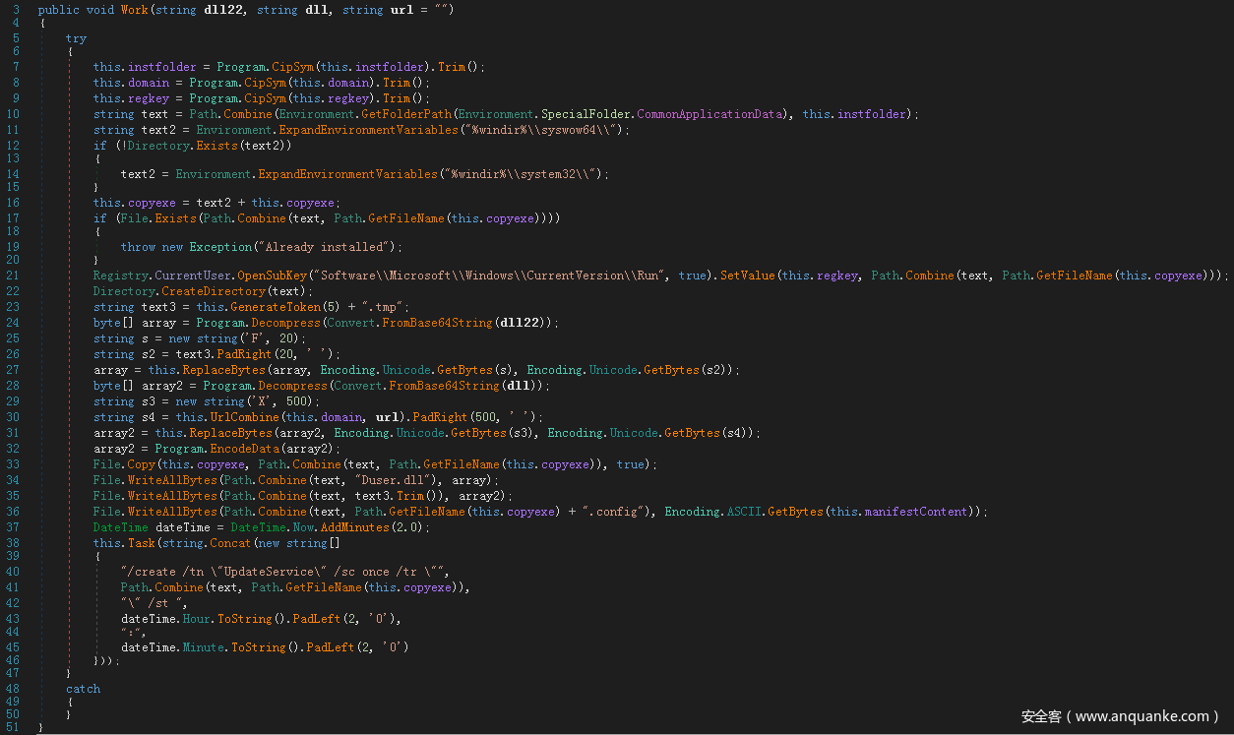Click the 'X' character literal on line 29

(x=269, y=401)
